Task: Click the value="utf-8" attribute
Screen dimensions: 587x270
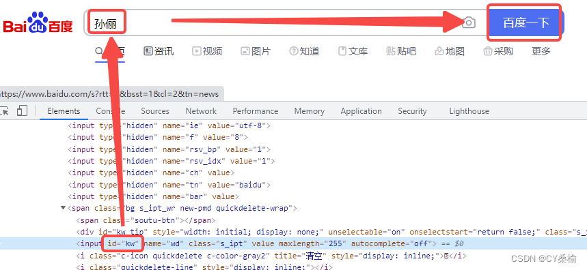Action: pyautogui.click(x=237, y=125)
